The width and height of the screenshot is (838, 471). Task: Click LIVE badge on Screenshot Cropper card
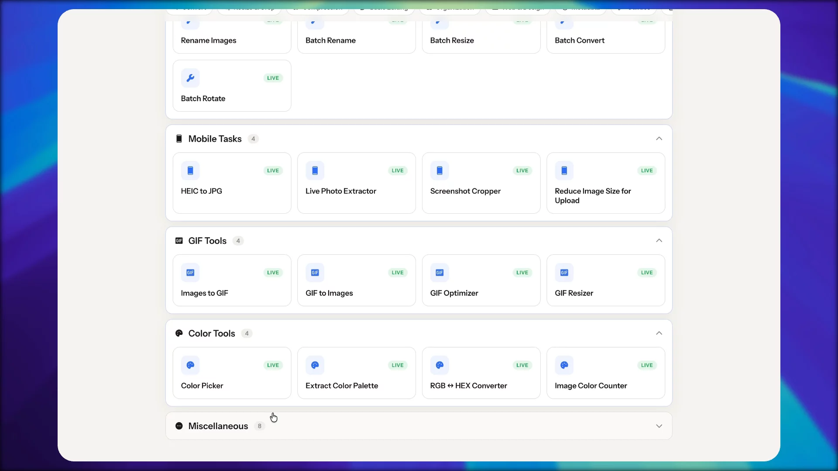click(522, 171)
